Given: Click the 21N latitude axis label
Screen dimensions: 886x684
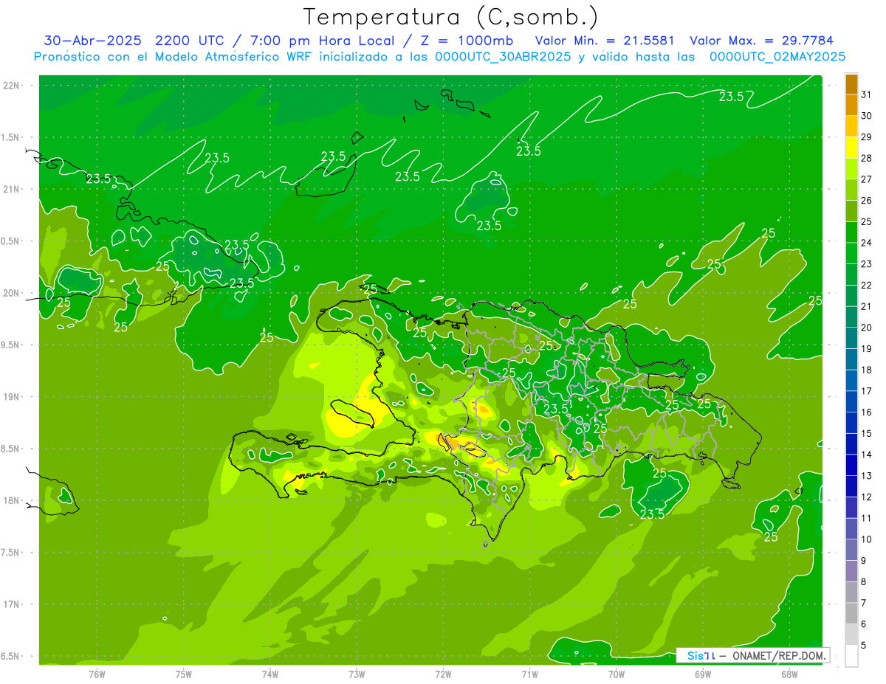Looking at the screenshot, I should coord(13,189).
